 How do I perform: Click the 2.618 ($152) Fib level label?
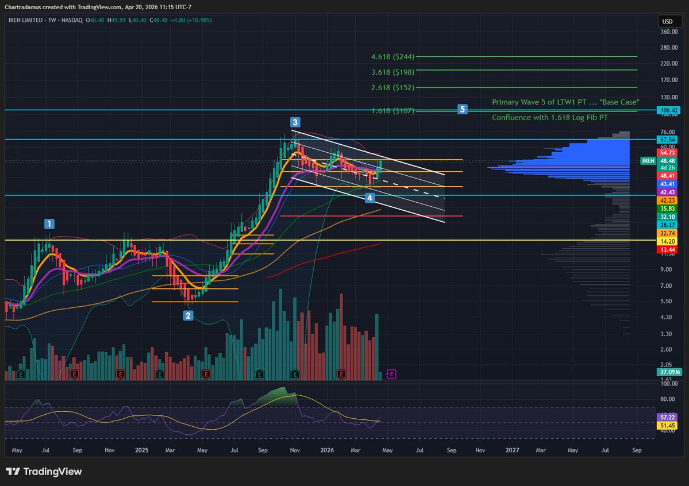point(392,87)
